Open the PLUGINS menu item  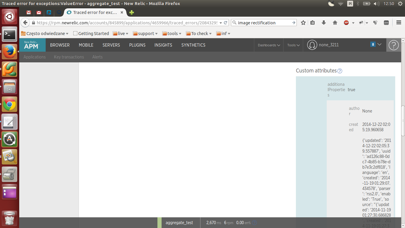(x=137, y=45)
